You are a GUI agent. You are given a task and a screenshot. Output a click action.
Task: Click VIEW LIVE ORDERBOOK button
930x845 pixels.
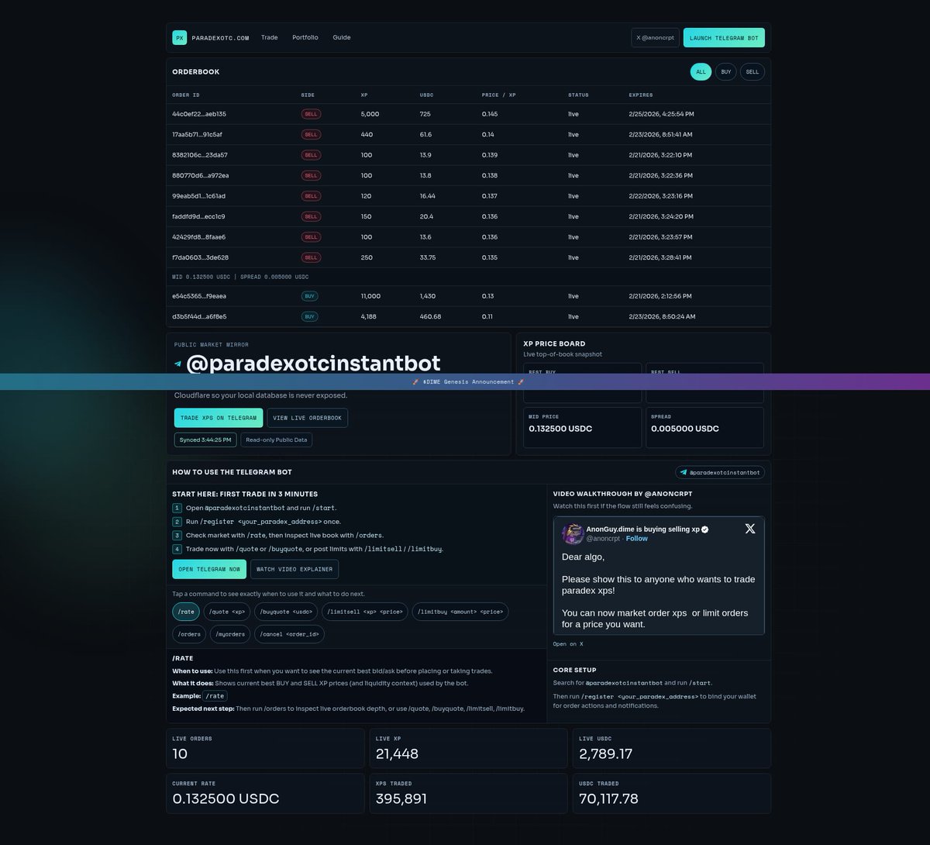pos(307,418)
